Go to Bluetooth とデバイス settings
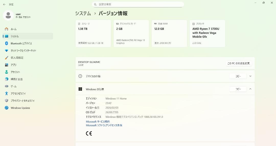The height and width of the screenshot is (146, 276). coord(28,43)
